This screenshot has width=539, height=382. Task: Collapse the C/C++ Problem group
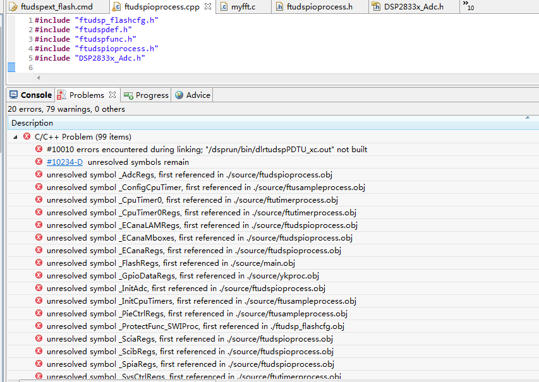point(15,137)
